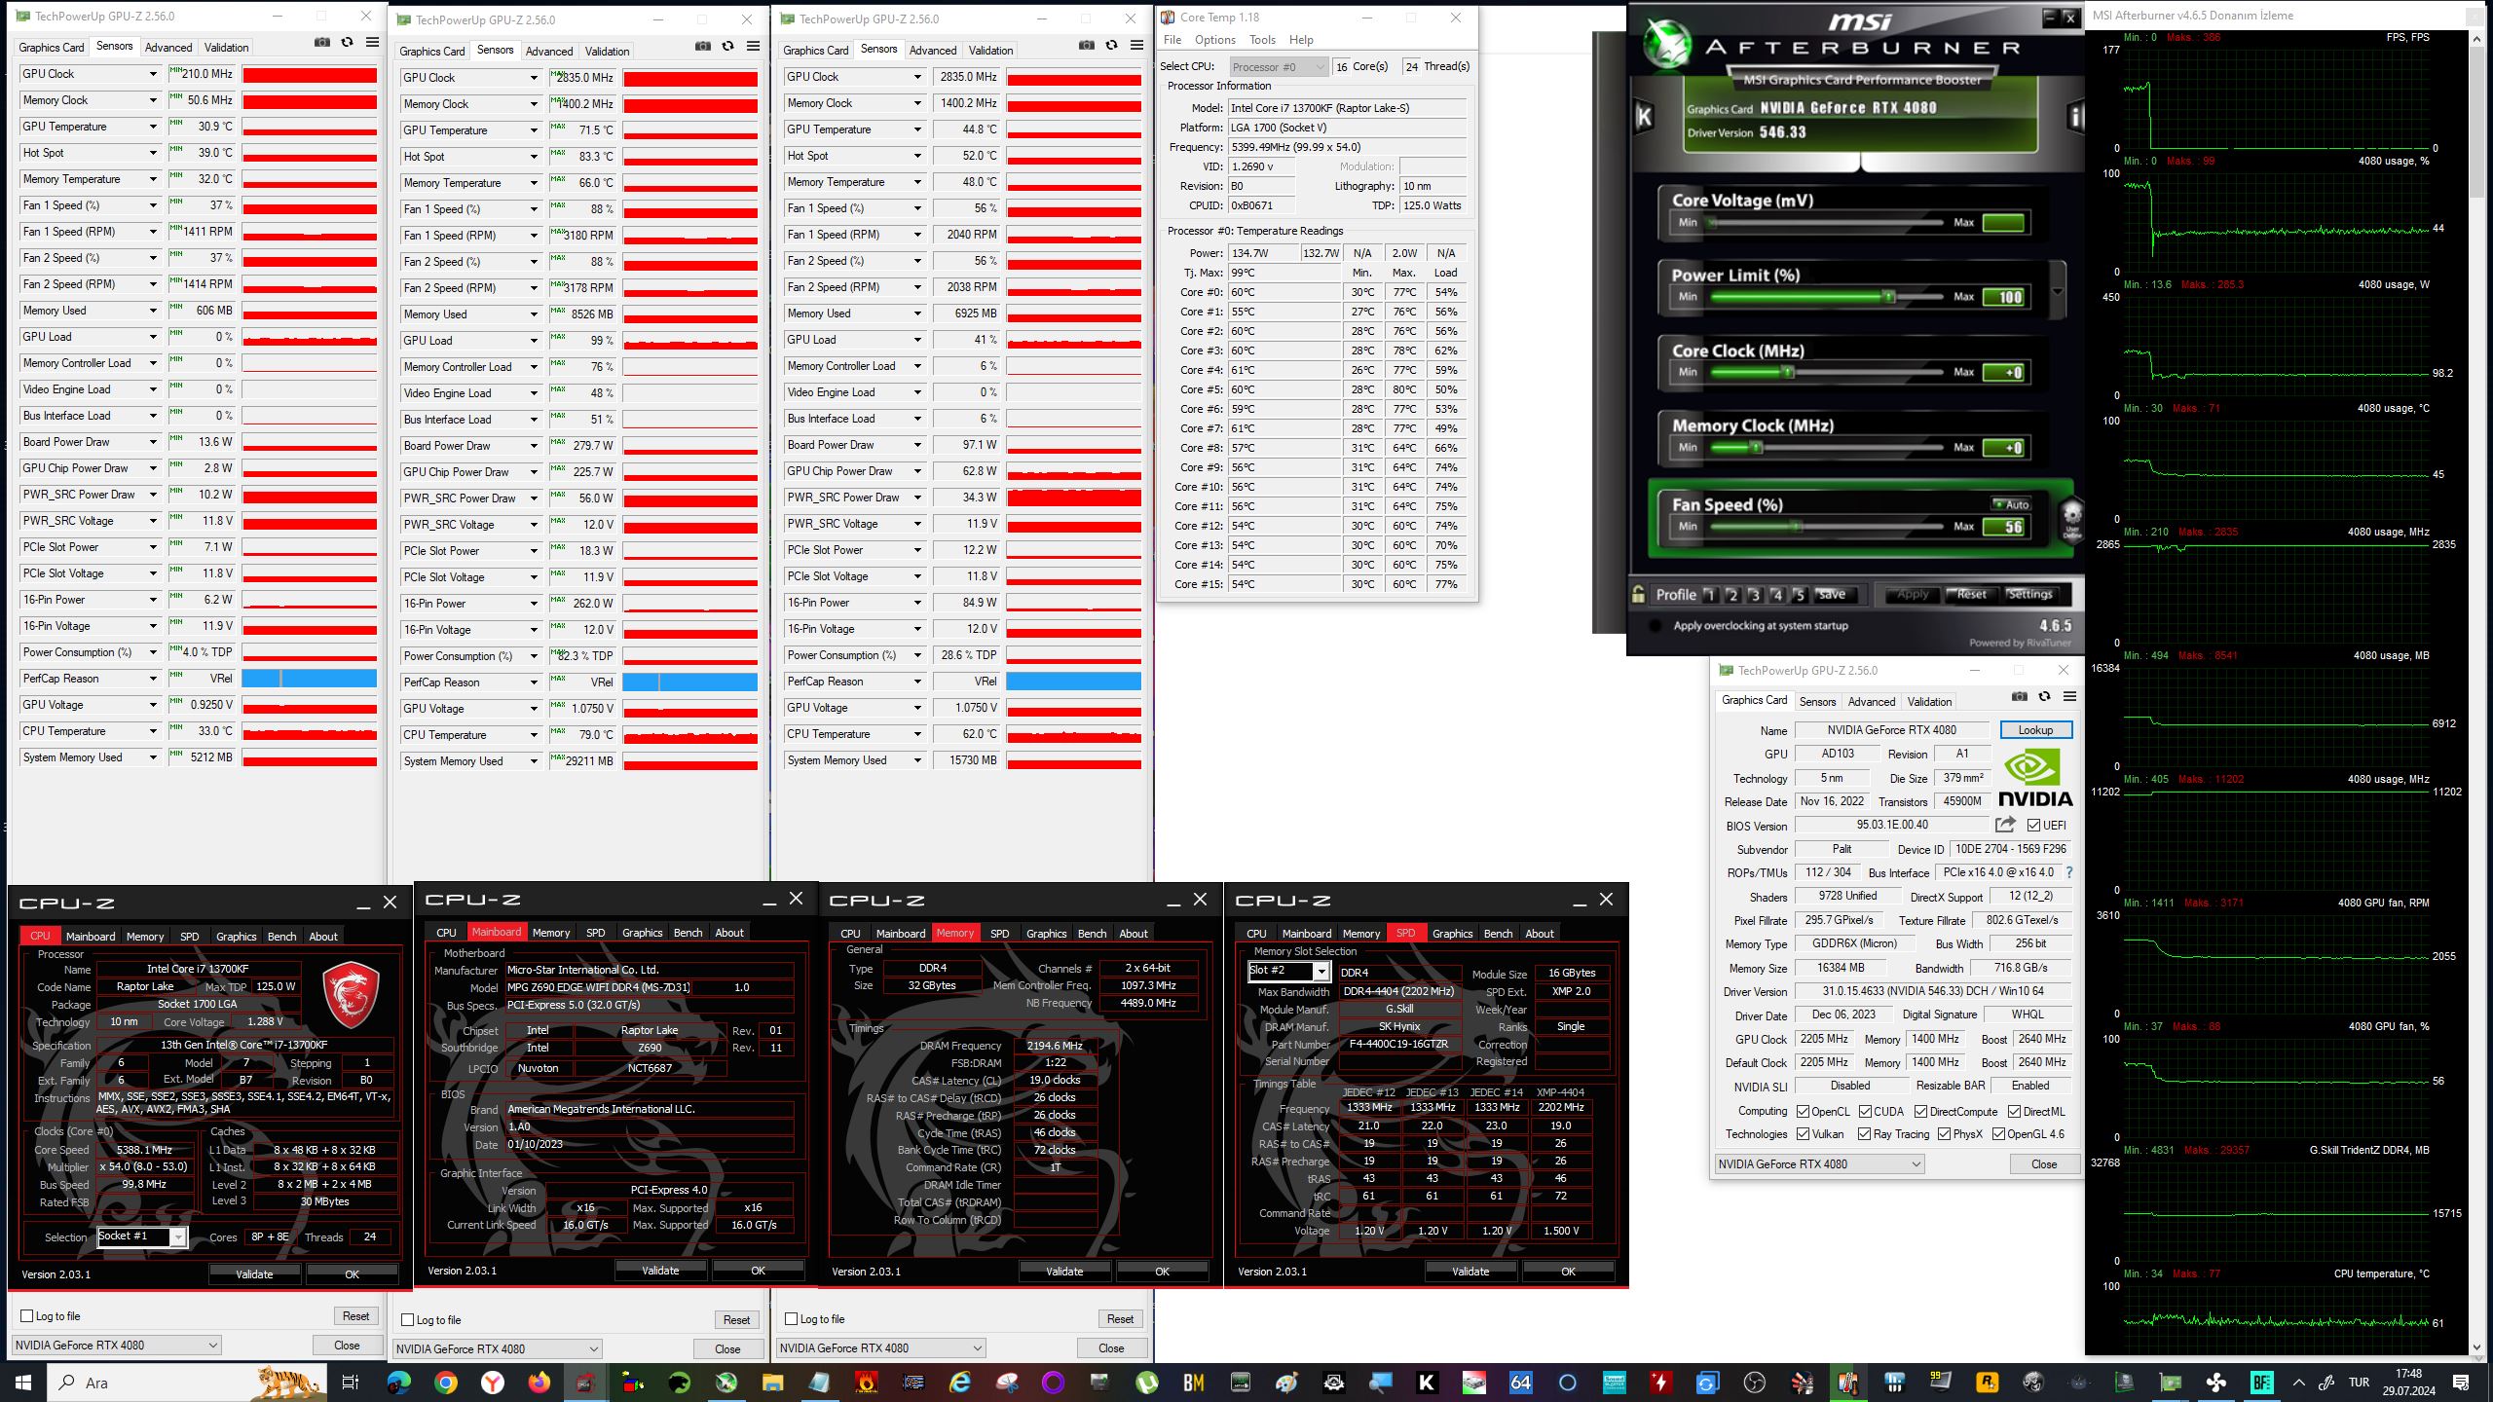The width and height of the screenshot is (2493, 1402).
Task: Enable Log to file in second GPU-Z window
Action: (x=408, y=1320)
